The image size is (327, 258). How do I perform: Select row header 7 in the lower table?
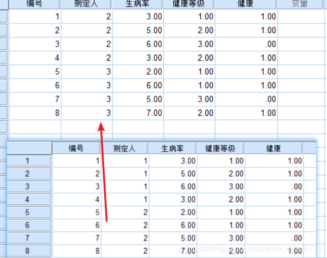point(29,238)
